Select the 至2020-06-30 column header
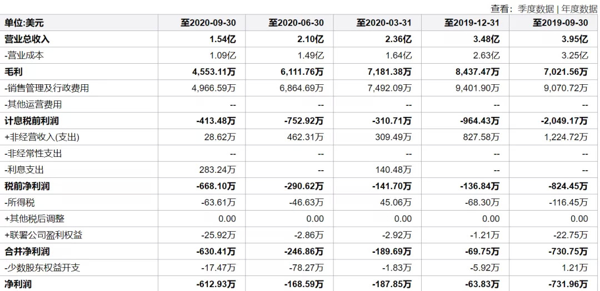The width and height of the screenshot is (600, 291). (296, 23)
